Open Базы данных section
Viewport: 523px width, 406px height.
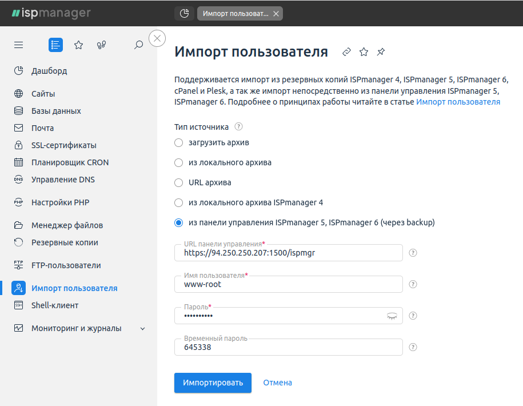pyautogui.click(x=56, y=111)
